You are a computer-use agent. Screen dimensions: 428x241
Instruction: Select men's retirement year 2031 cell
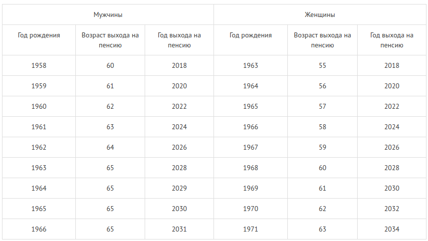pyautogui.click(x=179, y=229)
